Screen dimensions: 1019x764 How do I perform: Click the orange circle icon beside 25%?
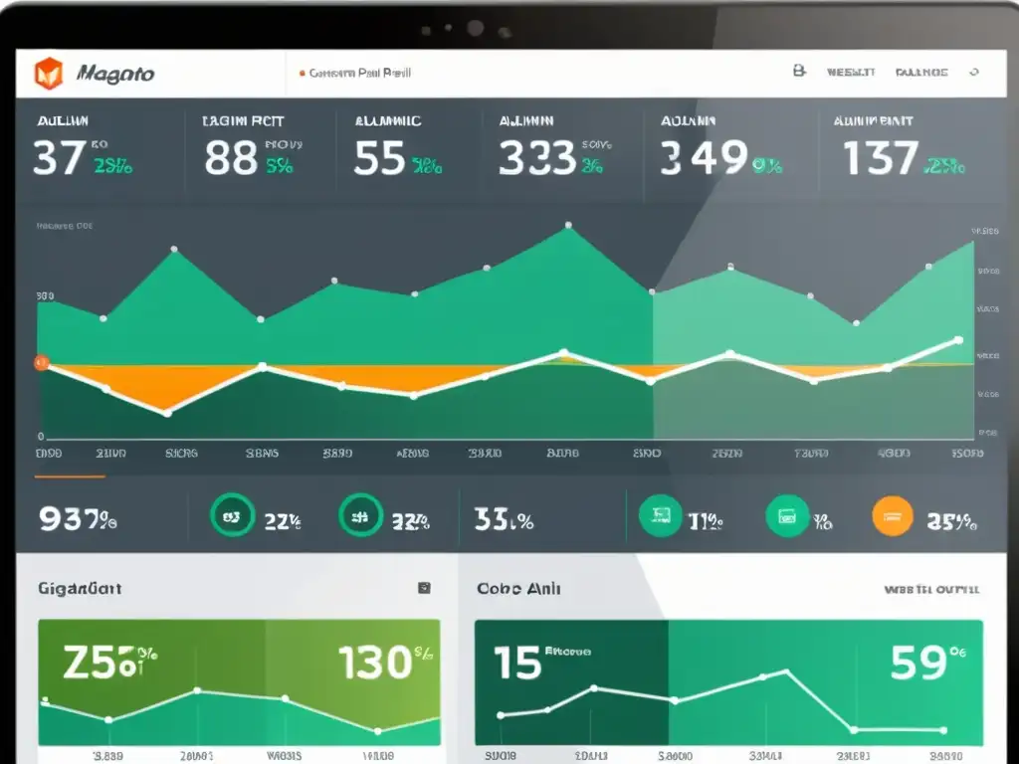(893, 516)
